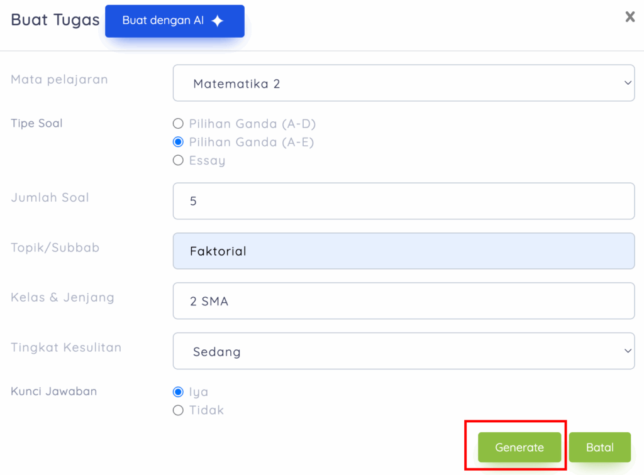Expand the Matematika 2 subject selector
This screenshot has width=644, height=475.
pos(404,82)
